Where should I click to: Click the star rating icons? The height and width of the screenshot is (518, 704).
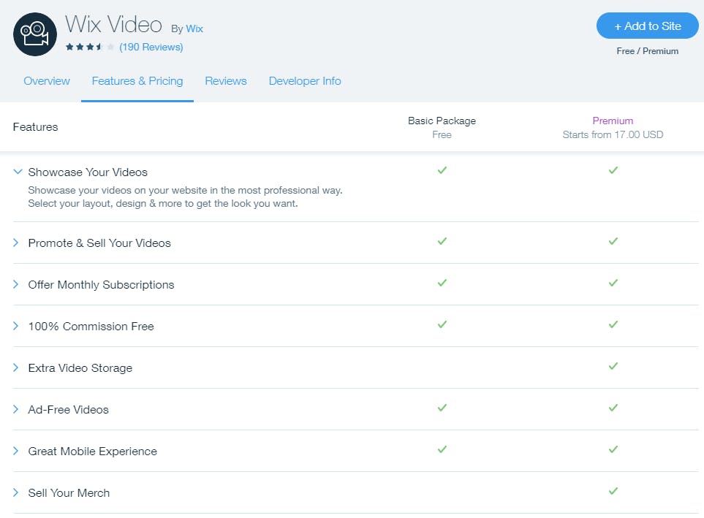point(90,47)
